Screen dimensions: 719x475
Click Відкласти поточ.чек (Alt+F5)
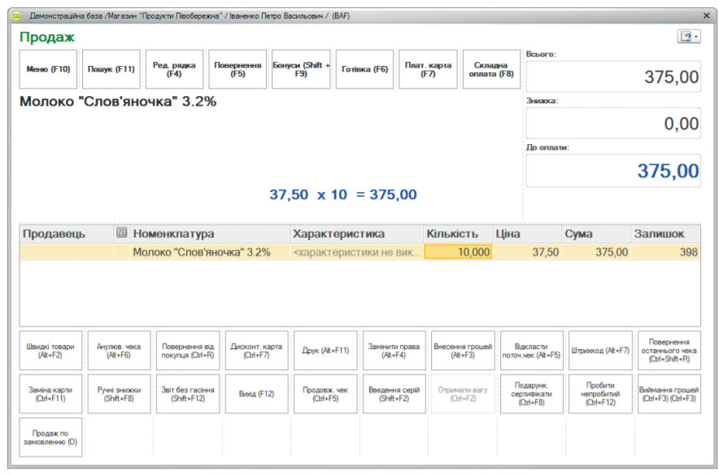[532, 351]
